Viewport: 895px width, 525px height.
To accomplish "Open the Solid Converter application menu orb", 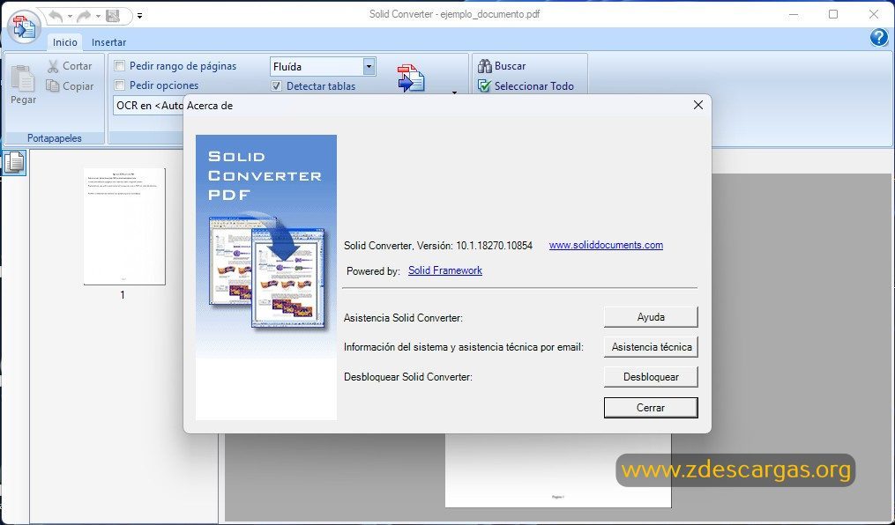I will pyautogui.click(x=24, y=26).
